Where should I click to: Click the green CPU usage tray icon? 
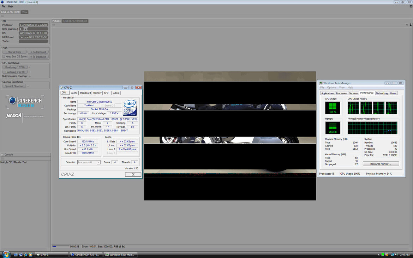click(383, 254)
